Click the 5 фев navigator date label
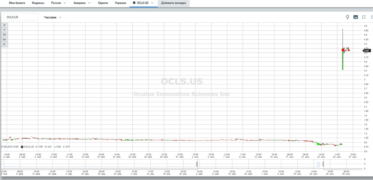This screenshot has width=373, height=180. (x=20, y=174)
